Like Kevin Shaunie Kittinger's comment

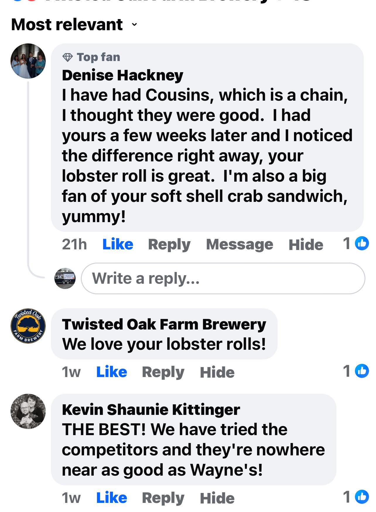(x=112, y=498)
